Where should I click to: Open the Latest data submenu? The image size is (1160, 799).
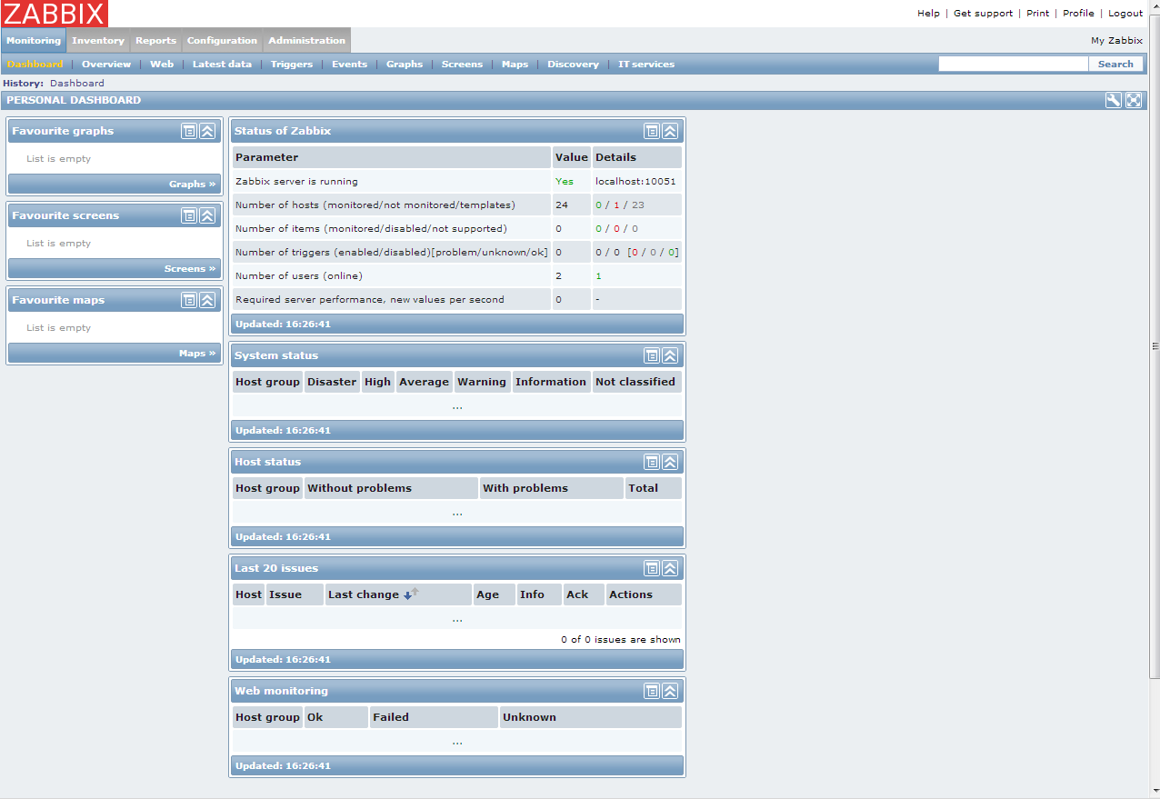222,64
